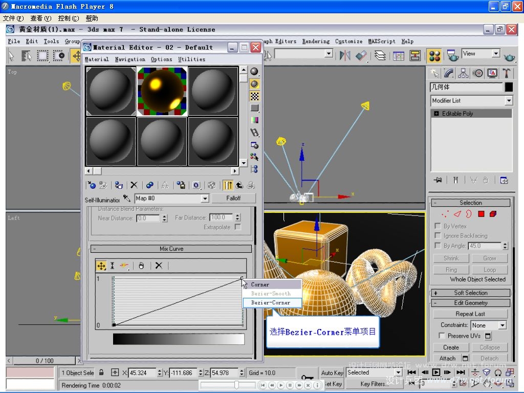Click the black object color swatch

pos(508,88)
